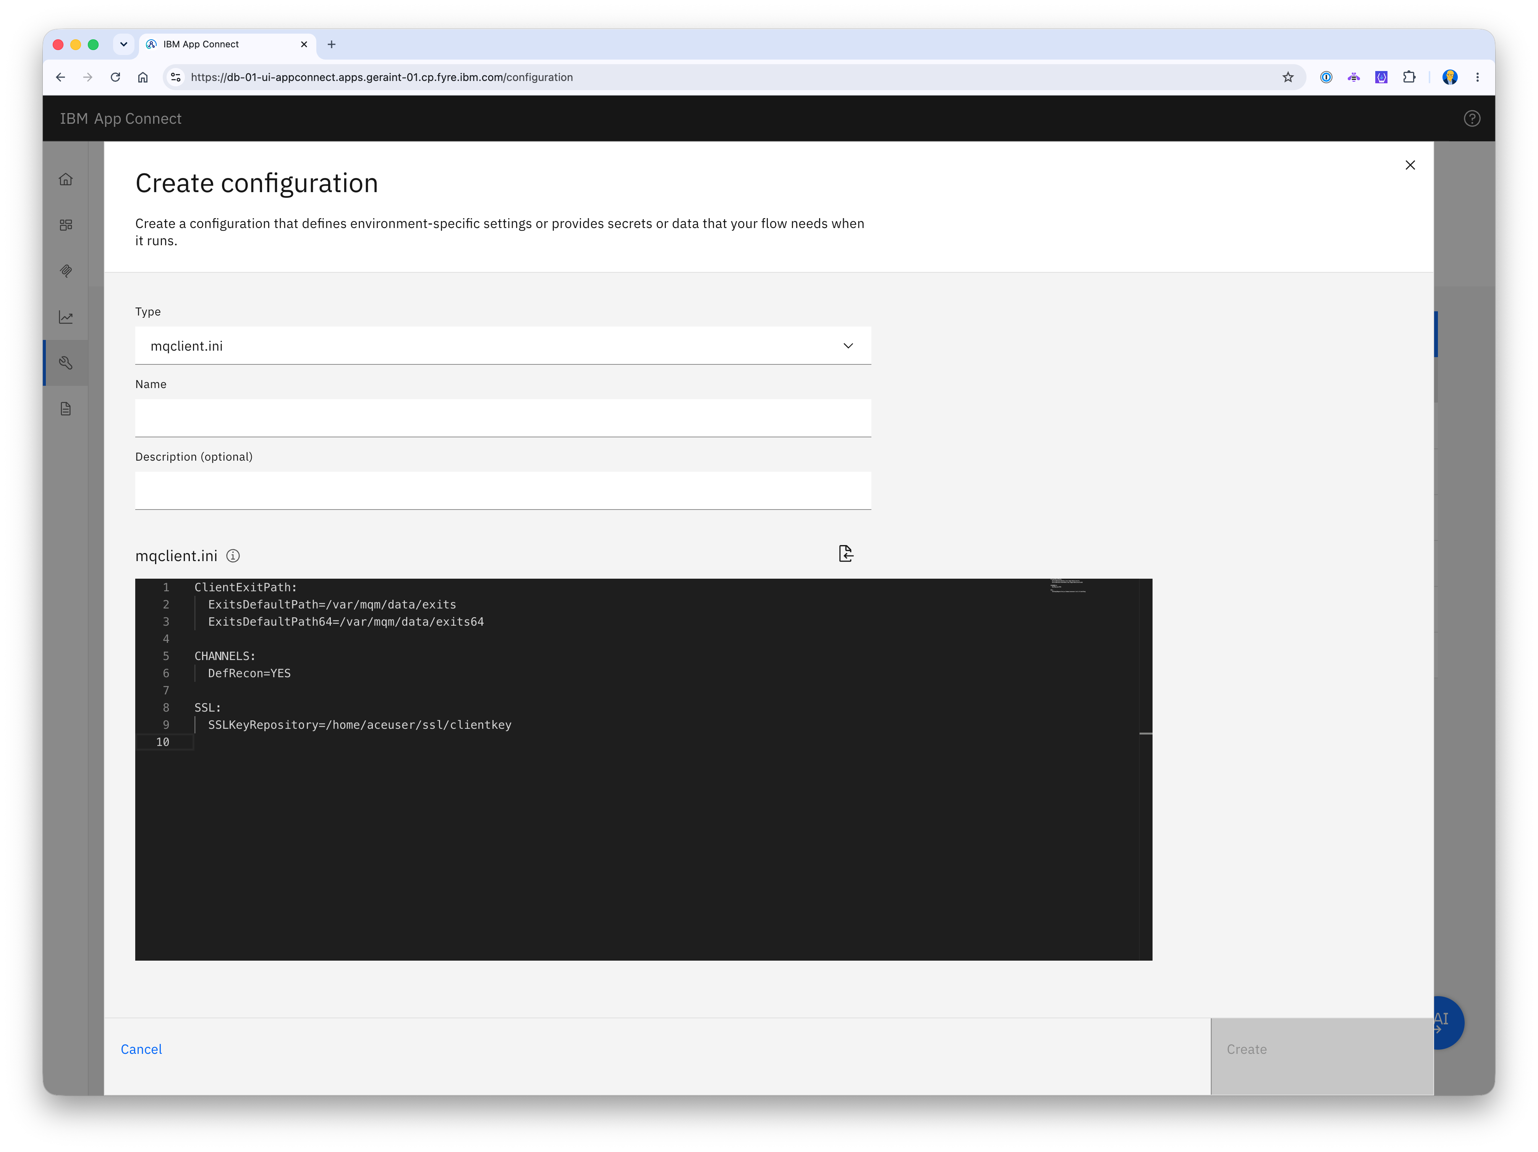Open the 1Password extension icon
Viewport: 1538px width, 1152px height.
[1326, 77]
